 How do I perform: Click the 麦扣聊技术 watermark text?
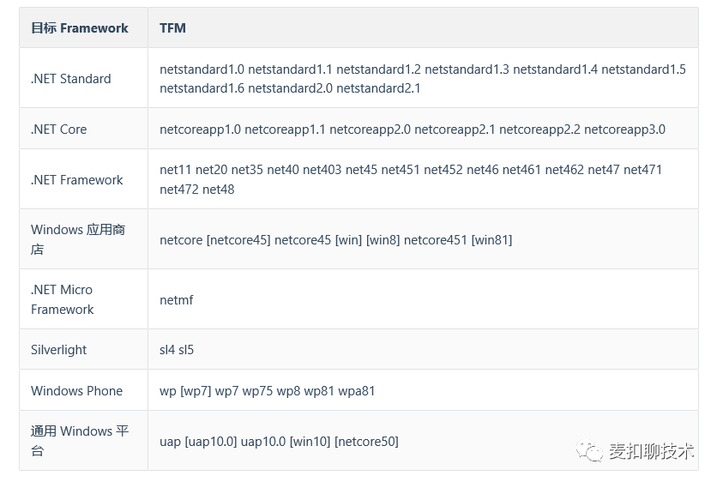651,451
